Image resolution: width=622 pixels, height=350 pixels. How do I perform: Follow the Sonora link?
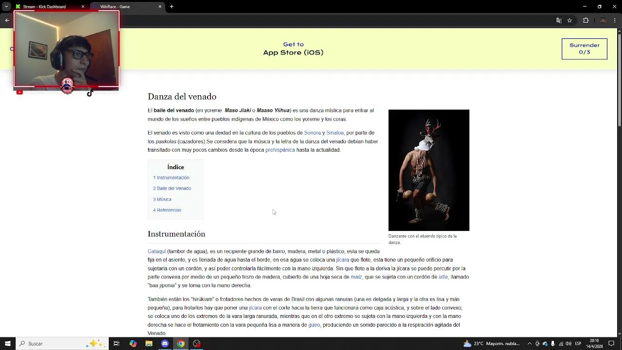[x=312, y=133]
